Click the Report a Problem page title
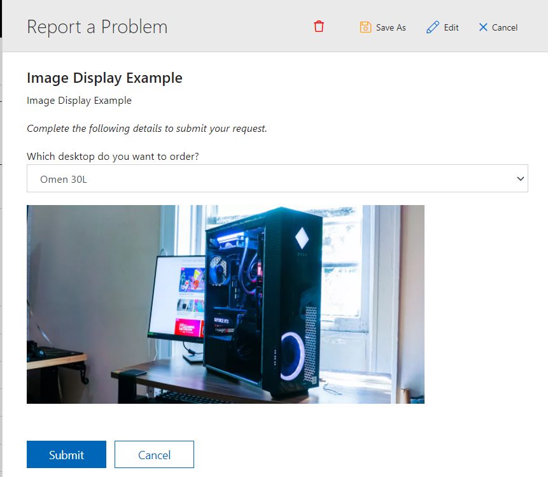The image size is (548, 477). [97, 27]
